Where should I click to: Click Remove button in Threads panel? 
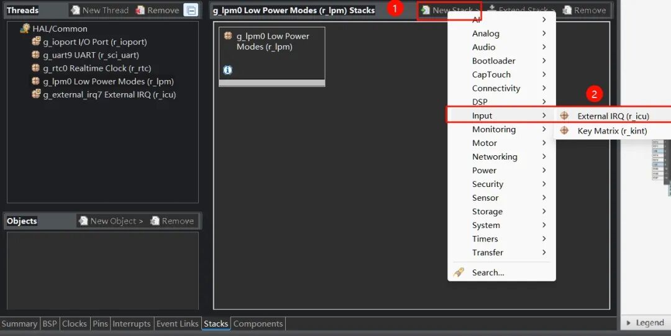click(157, 10)
